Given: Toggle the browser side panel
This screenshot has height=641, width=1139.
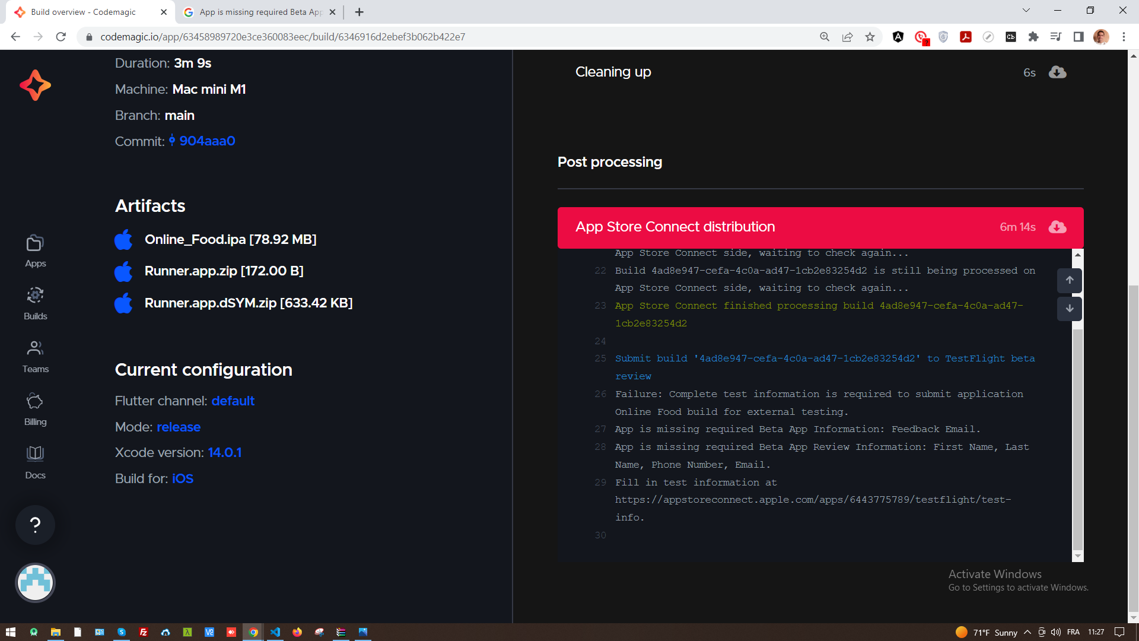Looking at the screenshot, I should pyautogui.click(x=1078, y=37).
